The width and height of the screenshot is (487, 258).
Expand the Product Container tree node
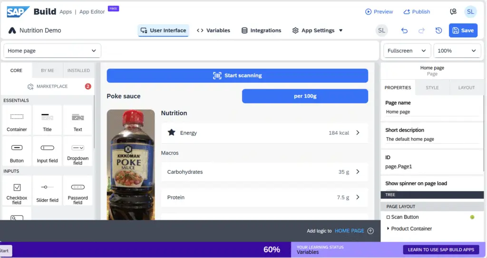388,229
